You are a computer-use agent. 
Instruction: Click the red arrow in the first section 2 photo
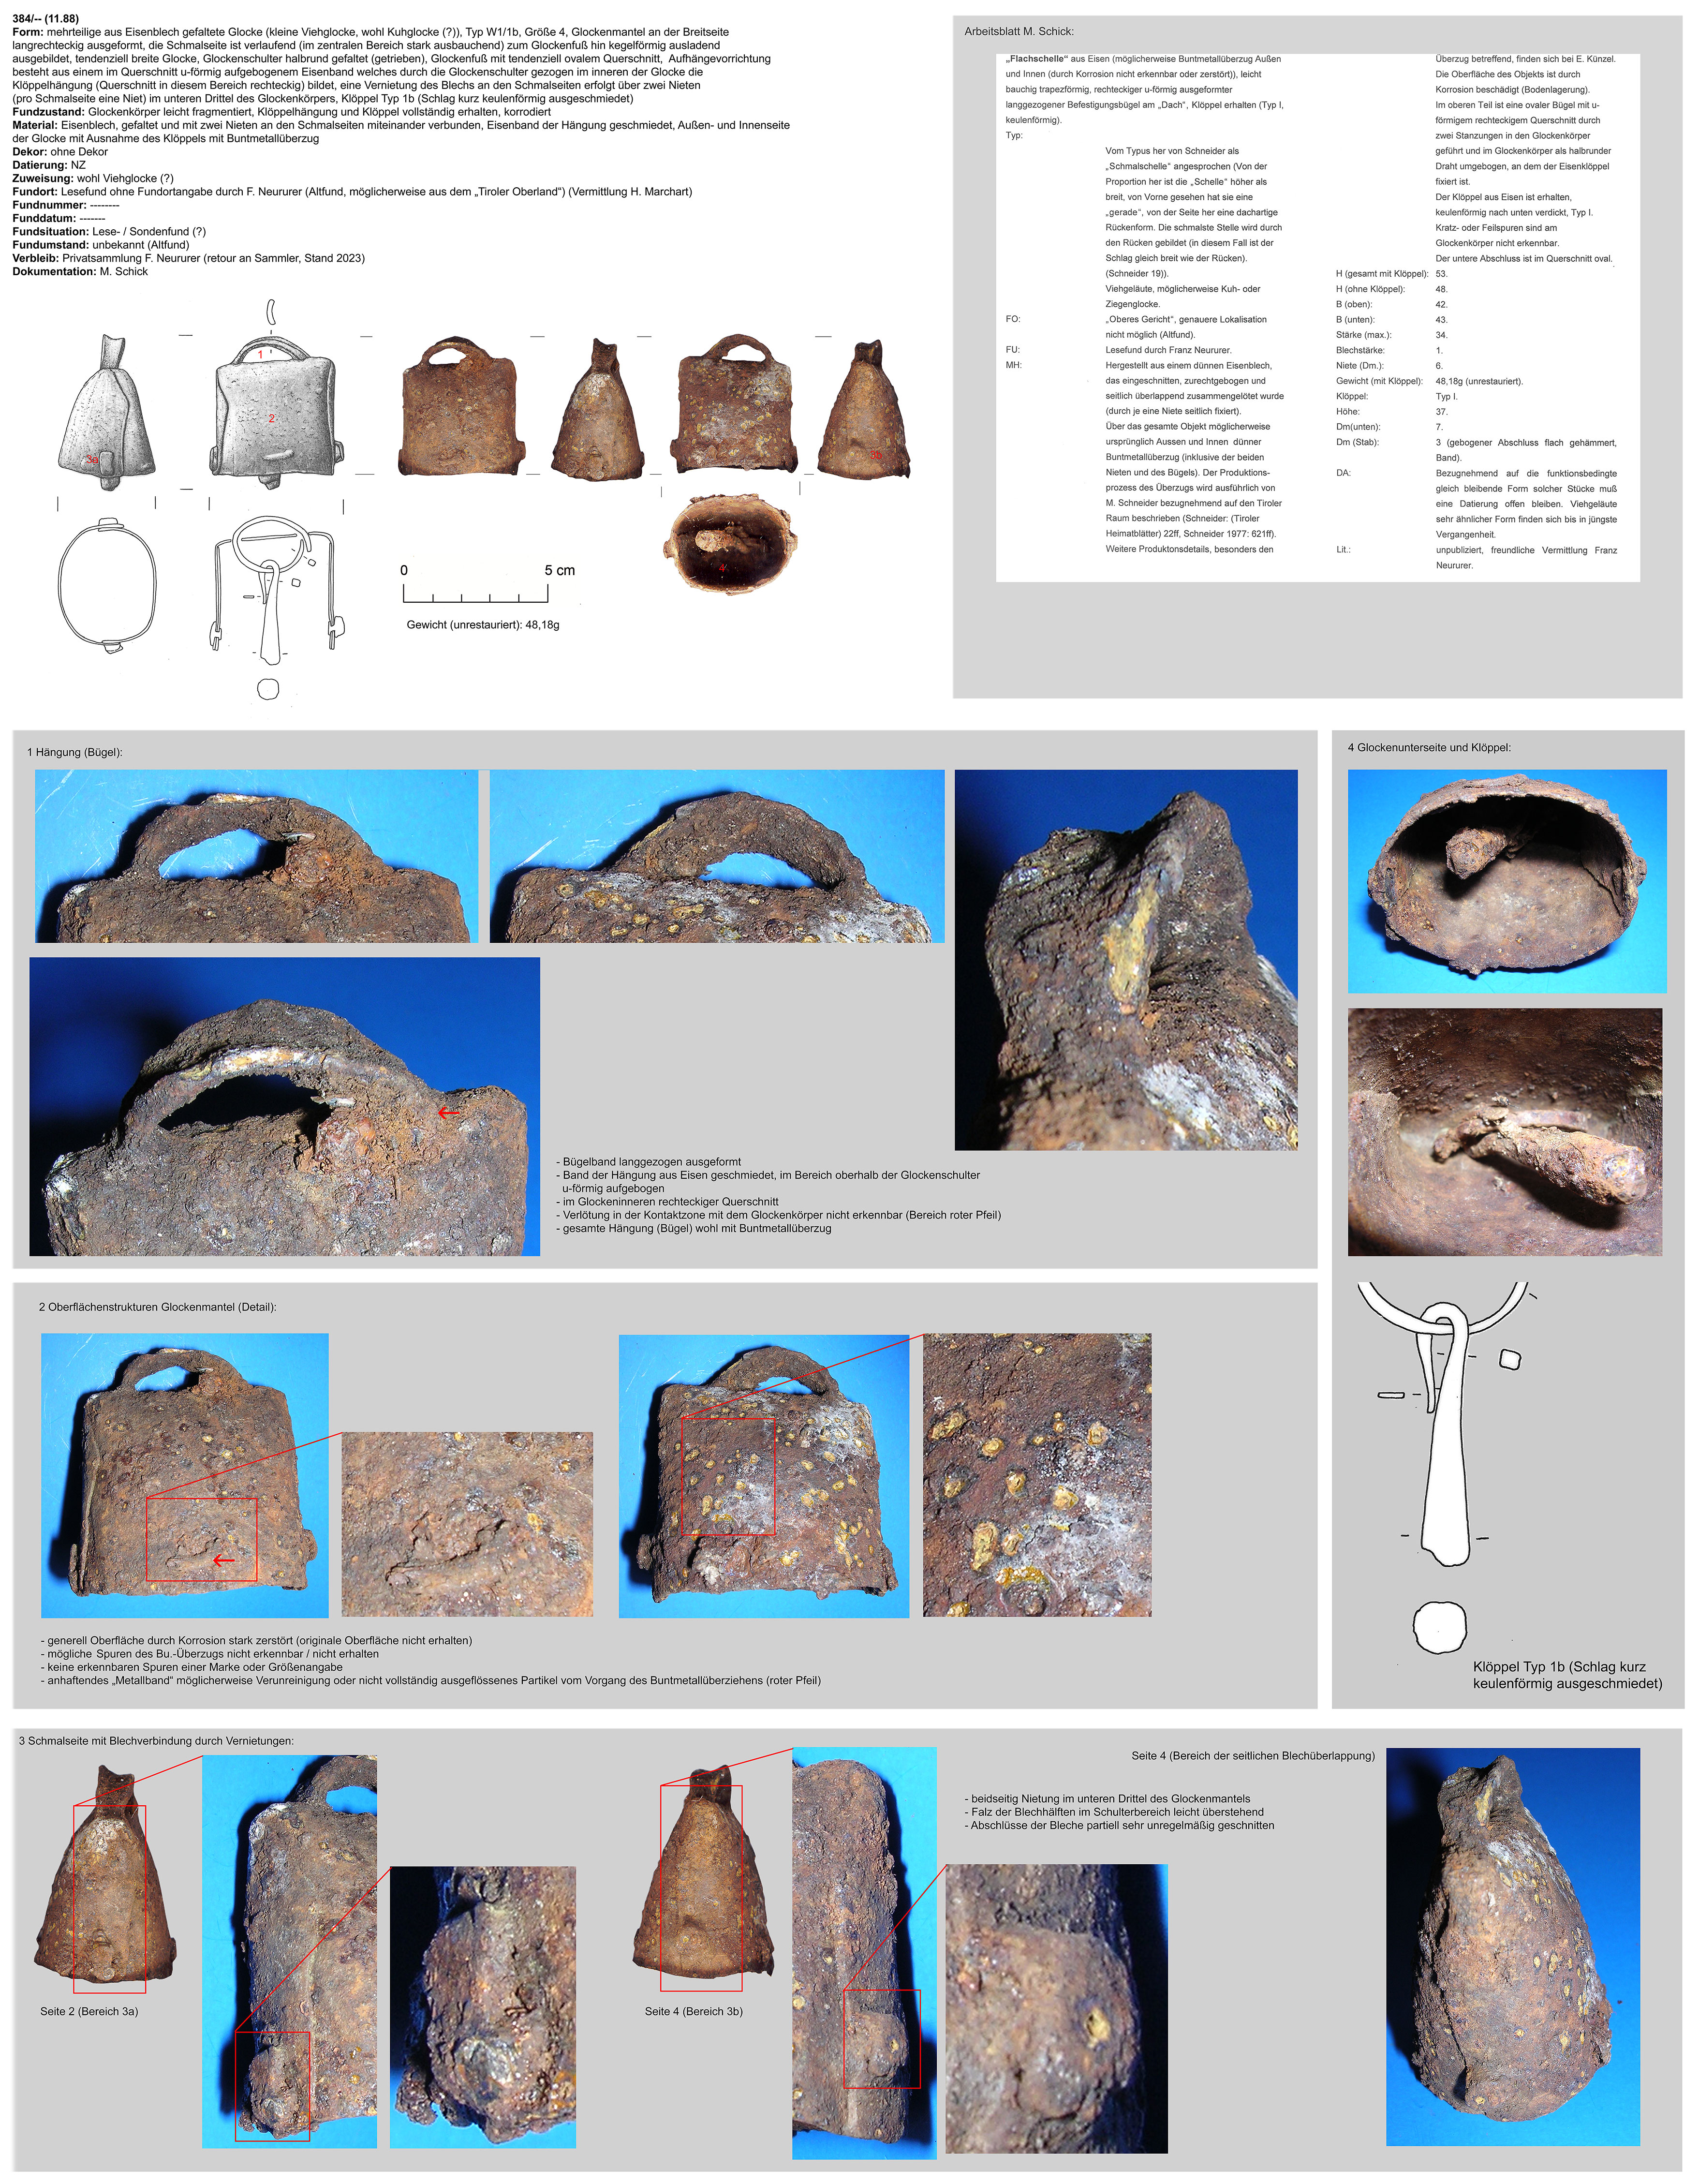pos(223,1560)
